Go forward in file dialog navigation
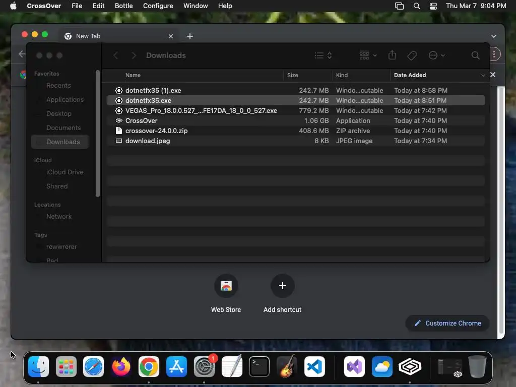This screenshot has width=516, height=387. pyautogui.click(x=134, y=55)
